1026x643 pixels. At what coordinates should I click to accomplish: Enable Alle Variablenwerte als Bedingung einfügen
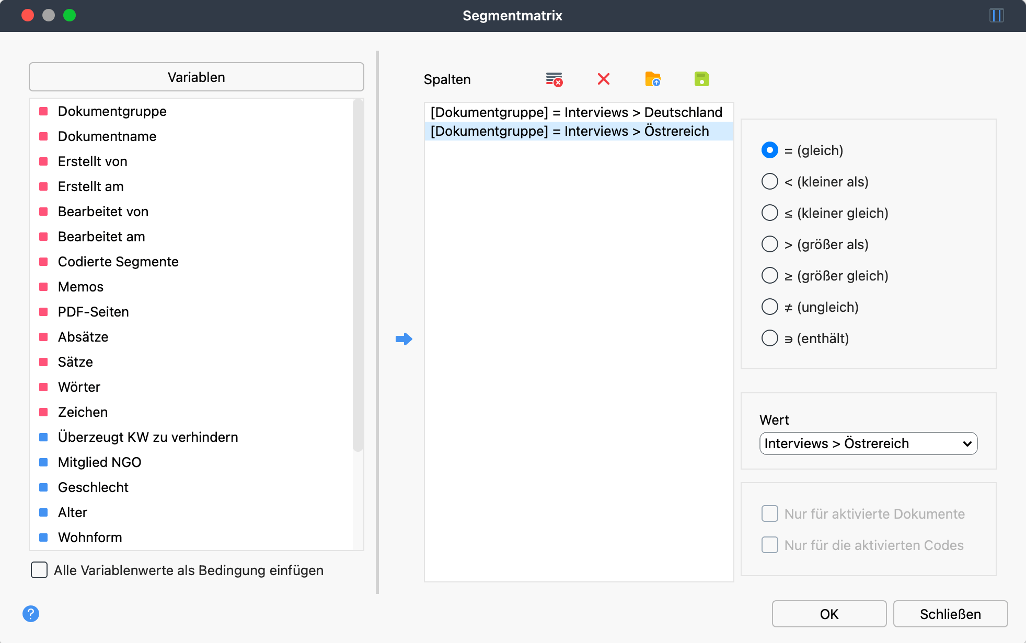[39, 570]
